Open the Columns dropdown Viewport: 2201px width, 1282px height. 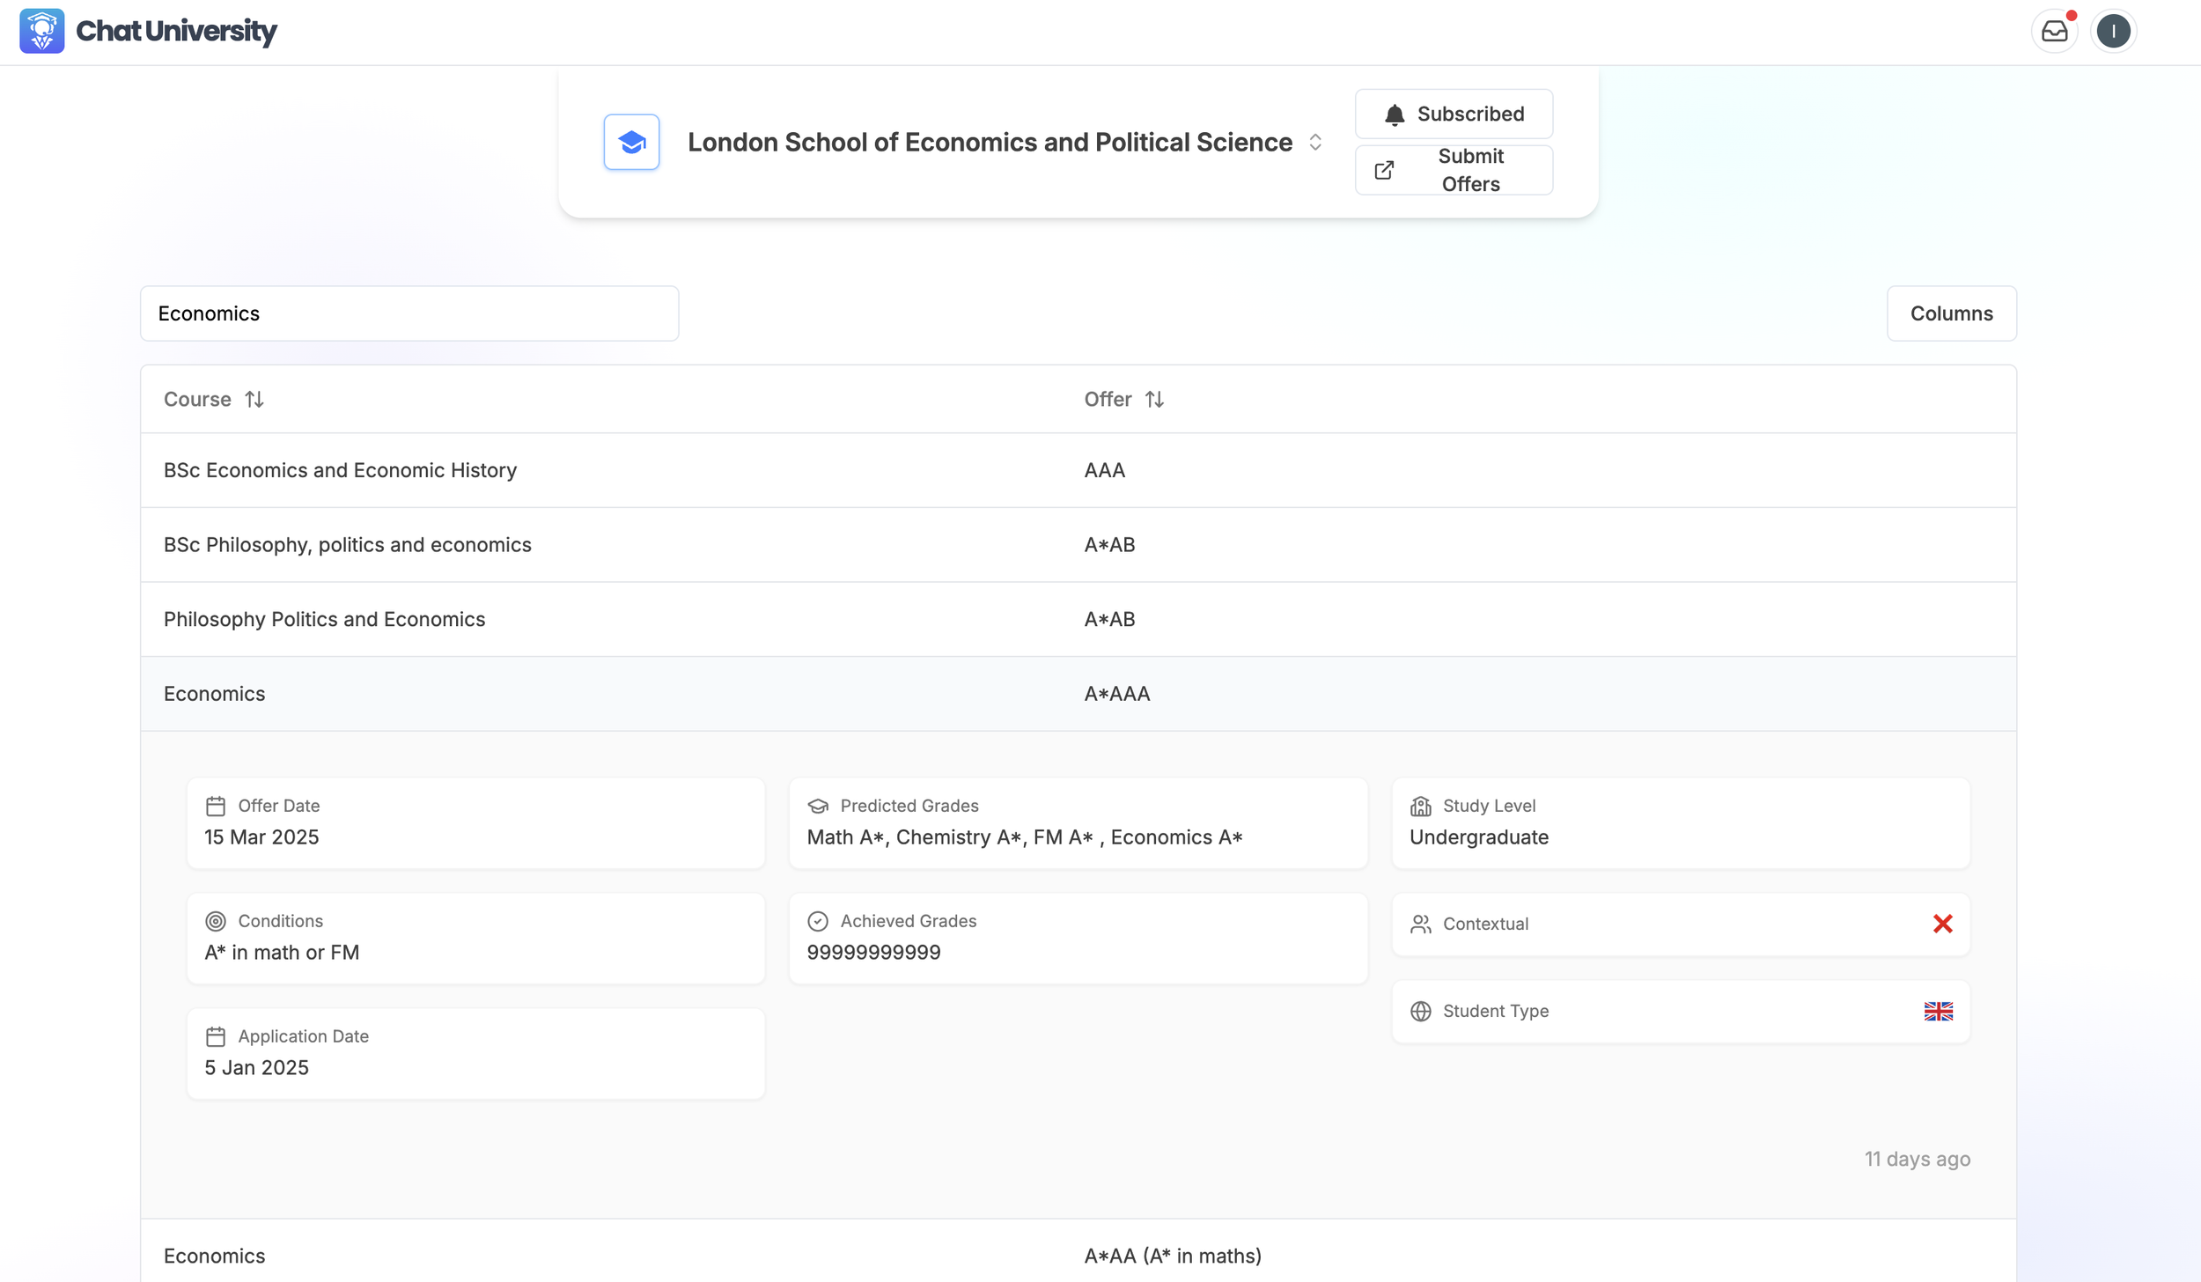1951,313
